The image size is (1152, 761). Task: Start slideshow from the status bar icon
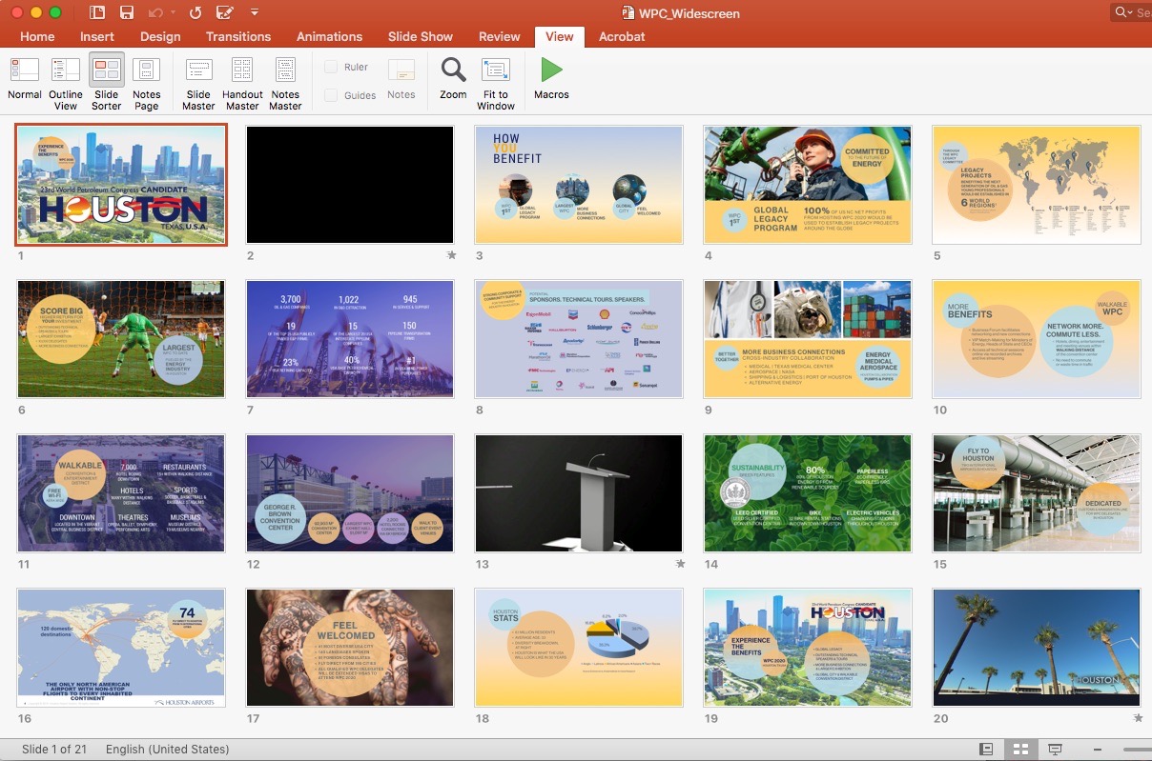tap(1053, 750)
